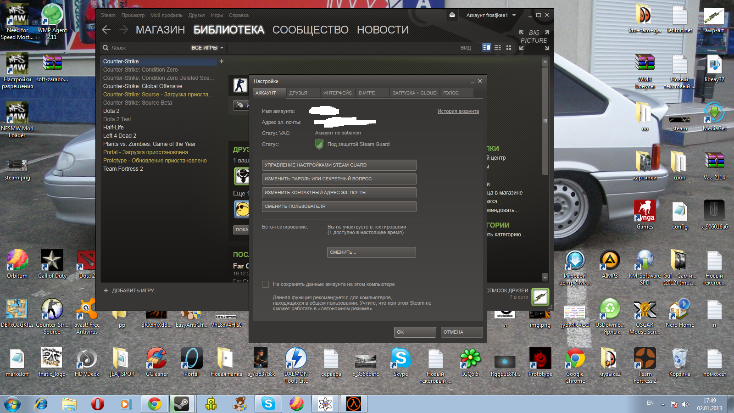Open the Call of Duty desktop shortcut
Screen dimensions: 734x413
[52, 264]
